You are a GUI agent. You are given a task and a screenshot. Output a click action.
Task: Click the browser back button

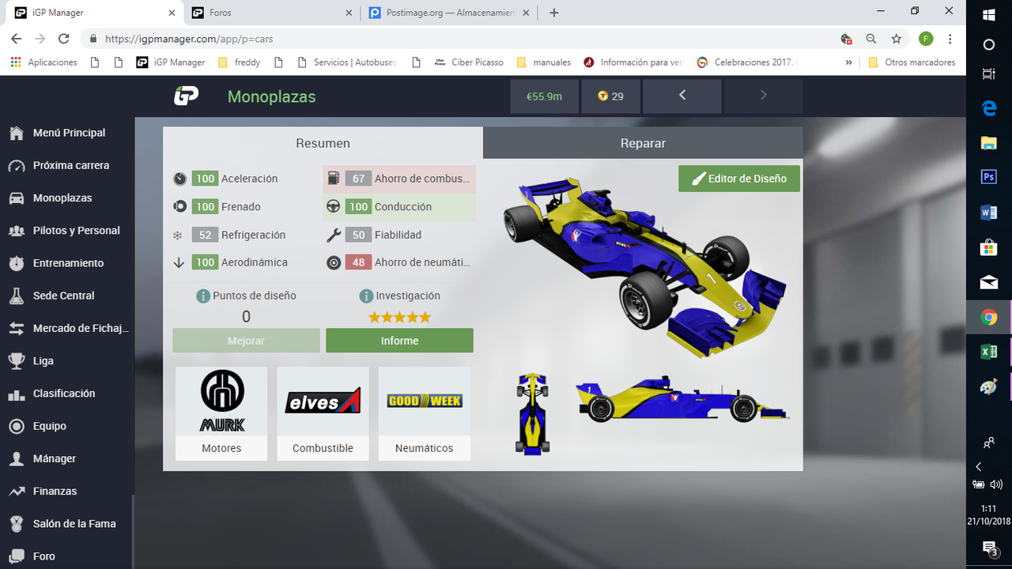click(x=17, y=39)
